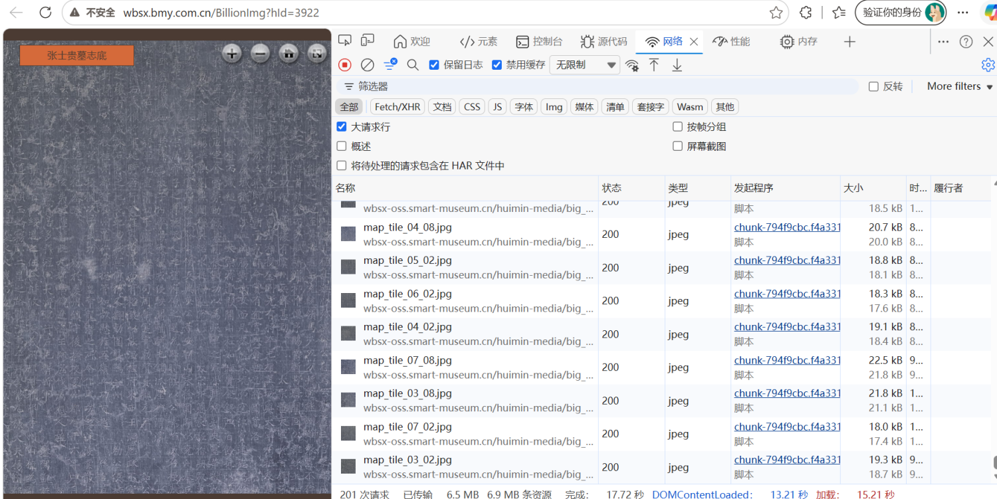Toggle device emulation mode

coord(368,41)
